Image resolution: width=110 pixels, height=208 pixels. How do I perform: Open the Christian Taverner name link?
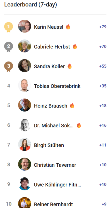[x=55, y=165]
